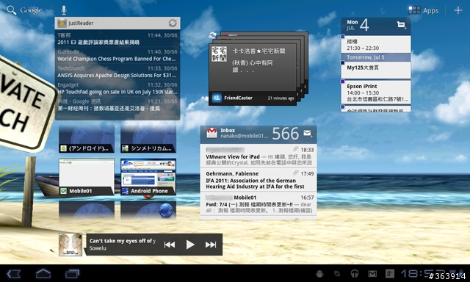Screen dimensions: 470x282
Task: Open the 'Mobile01' bookmark thumbnail
Action: pyautogui.click(x=87, y=177)
